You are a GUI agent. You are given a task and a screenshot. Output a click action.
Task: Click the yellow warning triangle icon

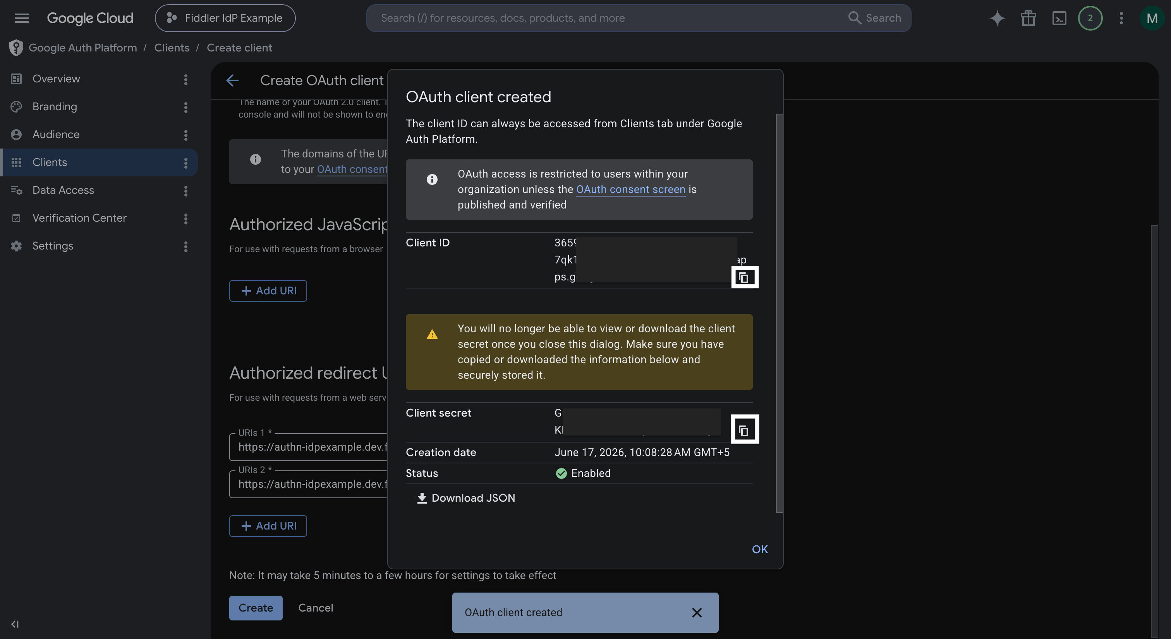(432, 335)
